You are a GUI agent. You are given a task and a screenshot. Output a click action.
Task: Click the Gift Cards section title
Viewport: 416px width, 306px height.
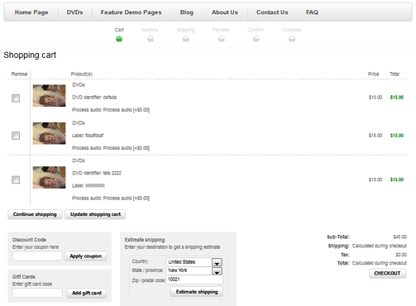click(x=24, y=277)
